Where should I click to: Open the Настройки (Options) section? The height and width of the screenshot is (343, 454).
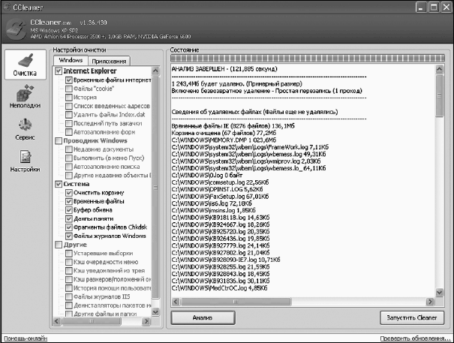click(x=24, y=163)
